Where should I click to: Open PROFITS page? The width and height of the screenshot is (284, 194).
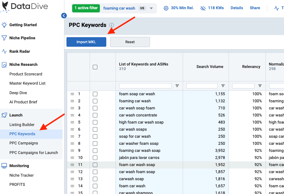17,184
